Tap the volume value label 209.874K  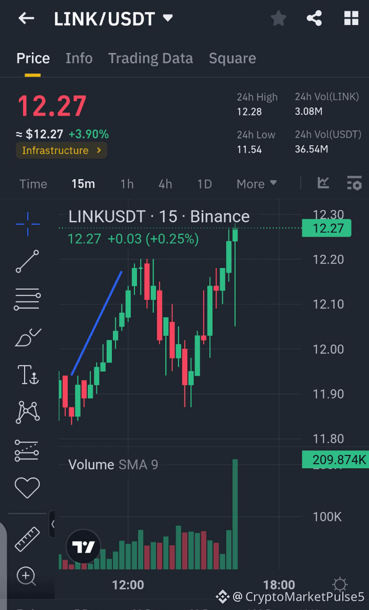(335, 460)
